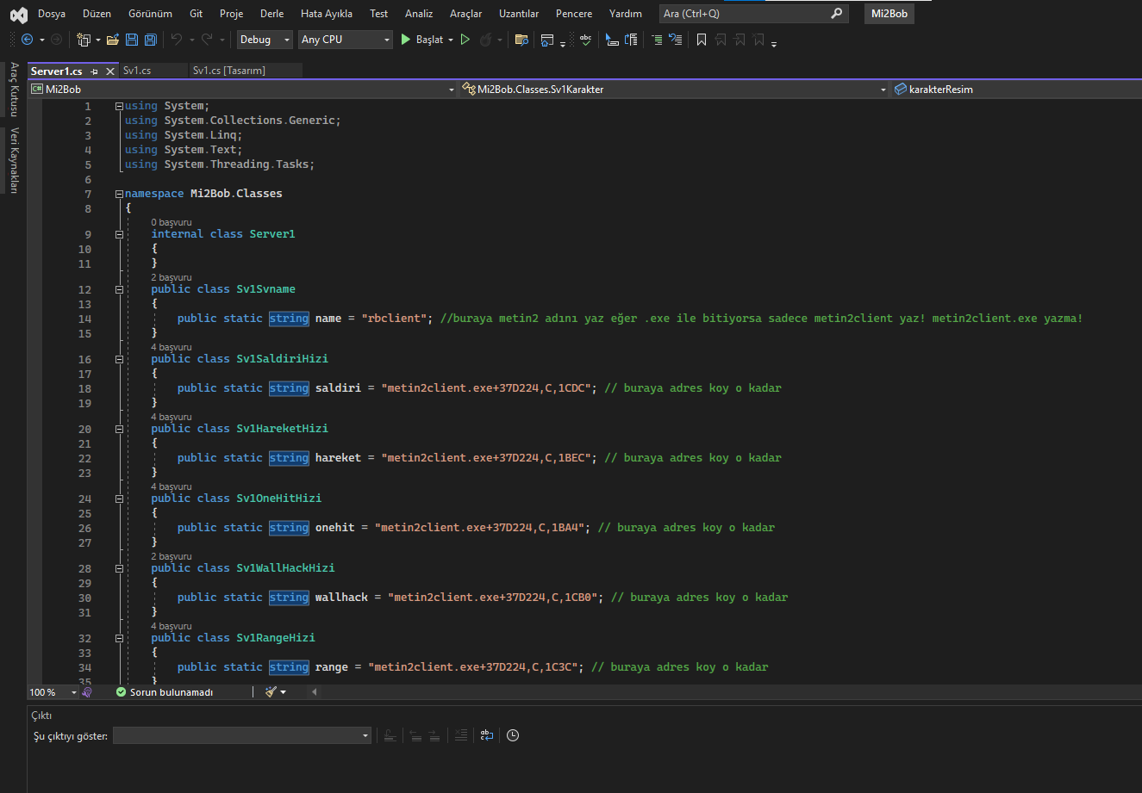
Task: Collapse the Server1 class region
Action: click(119, 234)
